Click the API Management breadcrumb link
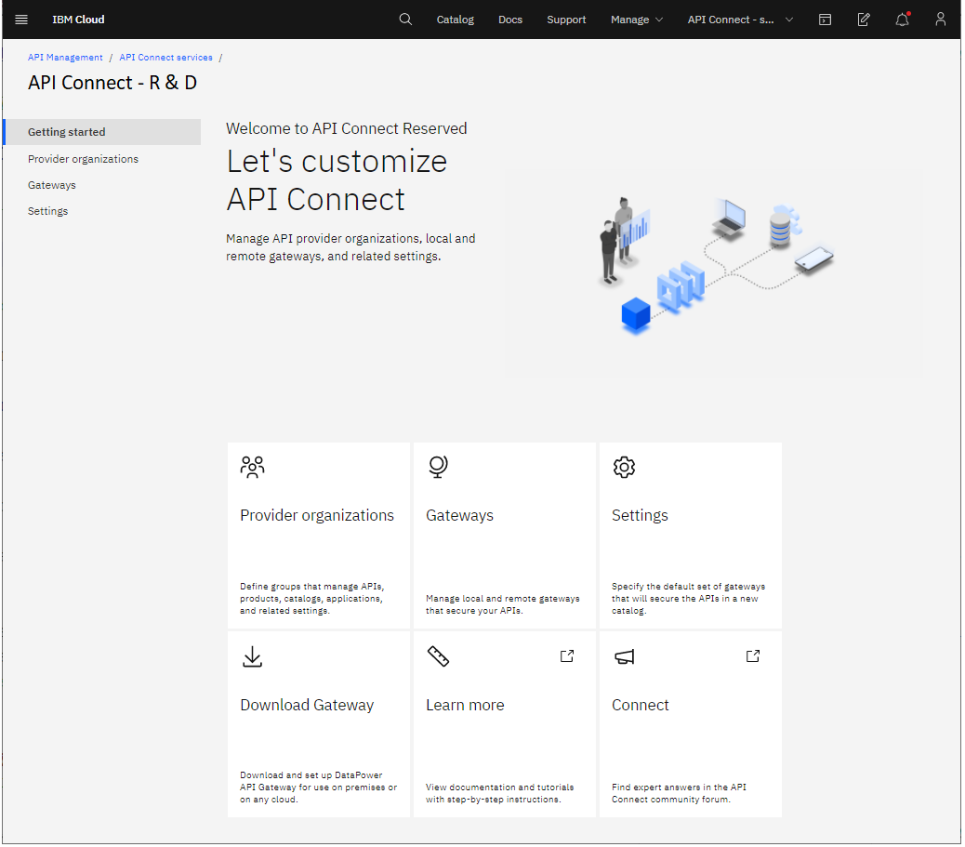This screenshot has width=965, height=847. tap(65, 57)
